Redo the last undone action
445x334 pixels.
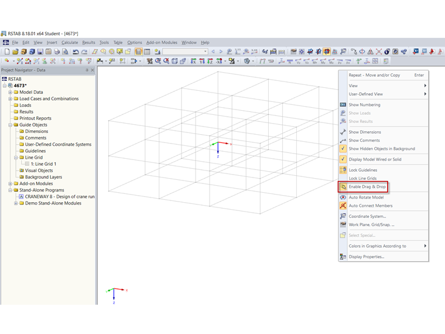click(84, 52)
